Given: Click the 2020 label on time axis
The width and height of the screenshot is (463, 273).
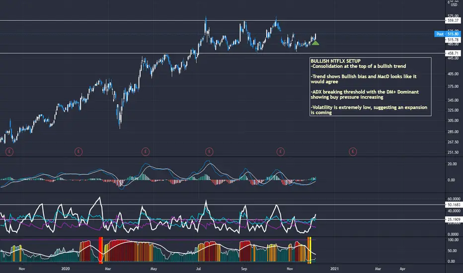Looking at the screenshot, I should coord(66,269).
